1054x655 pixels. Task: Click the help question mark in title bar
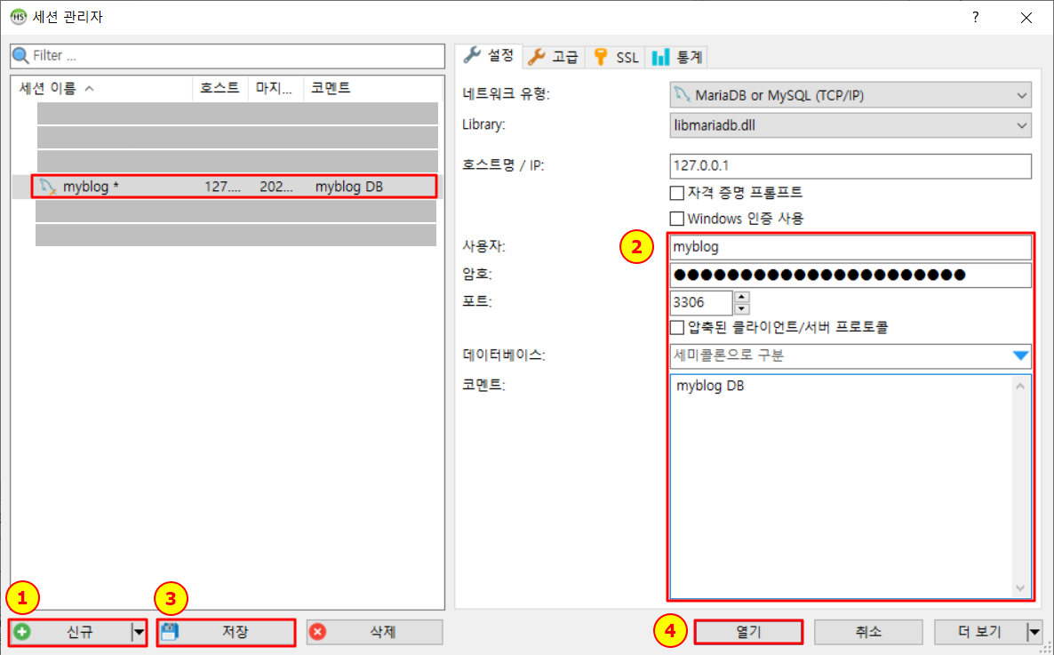pos(975,18)
